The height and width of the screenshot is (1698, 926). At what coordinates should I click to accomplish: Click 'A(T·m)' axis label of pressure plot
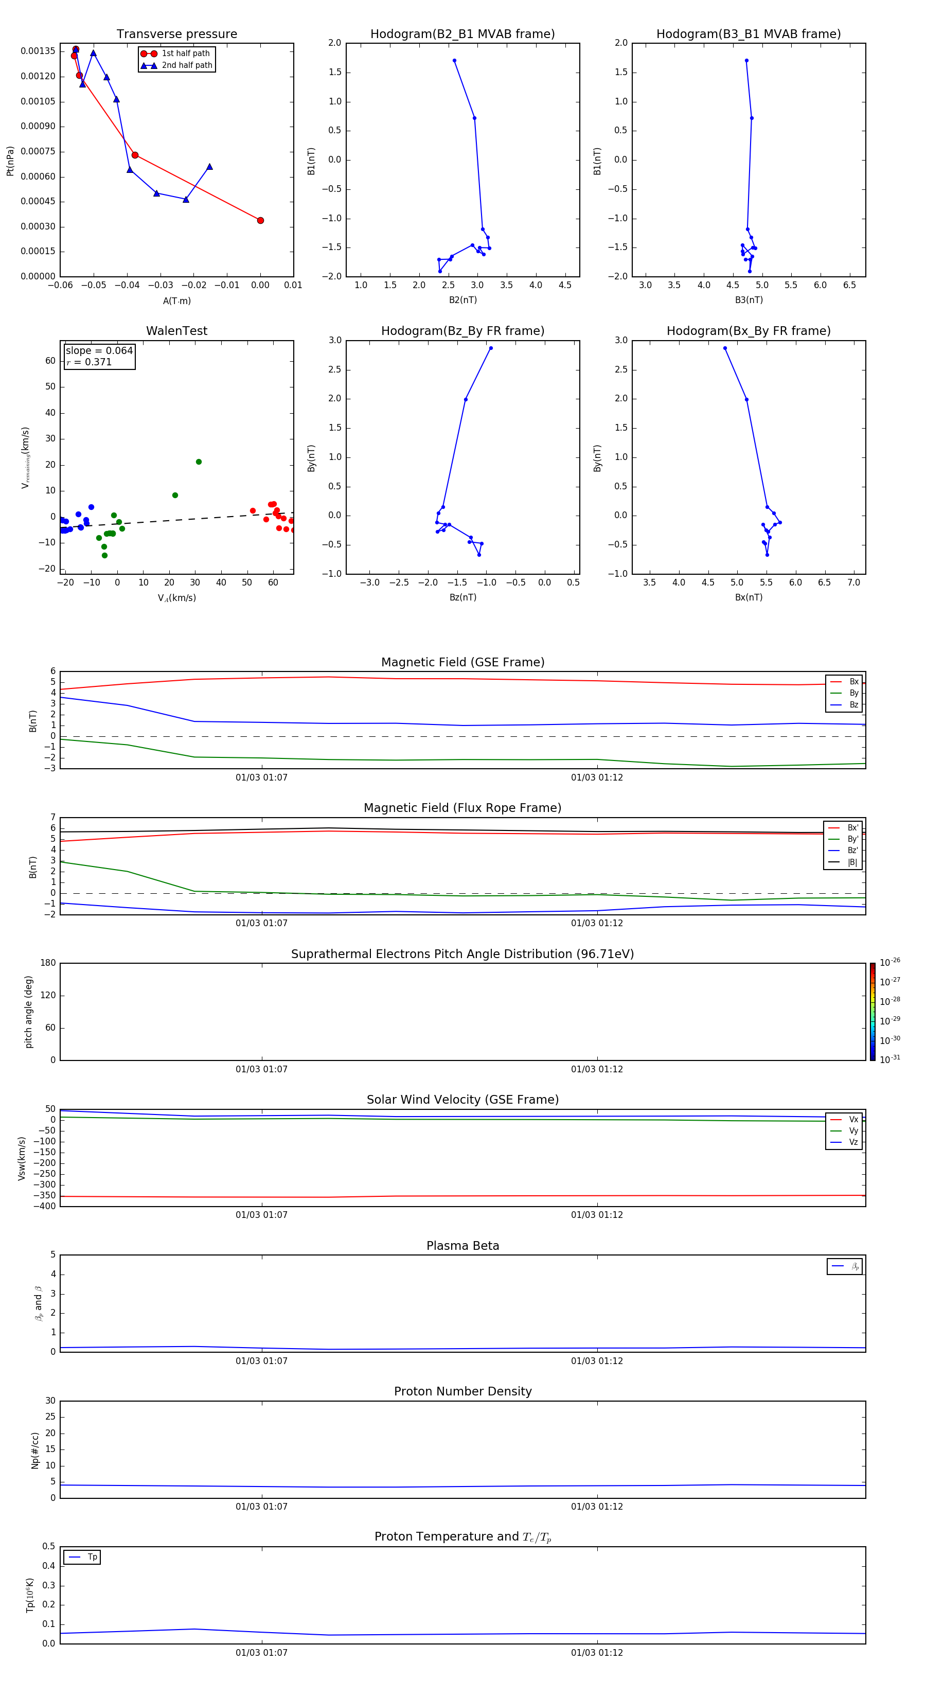click(x=176, y=300)
